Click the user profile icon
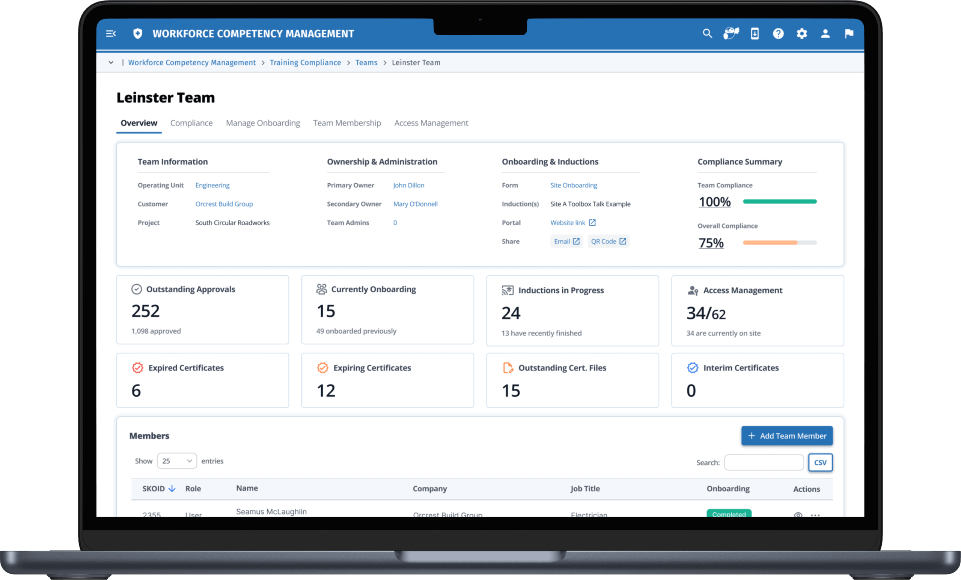This screenshot has width=961, height=580. [825, 33]
